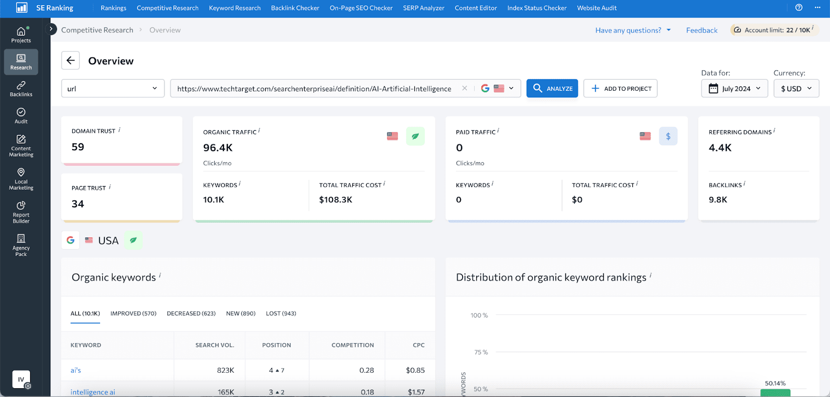
Task: Open the Content Editor menu
Action: coord(476,8)
